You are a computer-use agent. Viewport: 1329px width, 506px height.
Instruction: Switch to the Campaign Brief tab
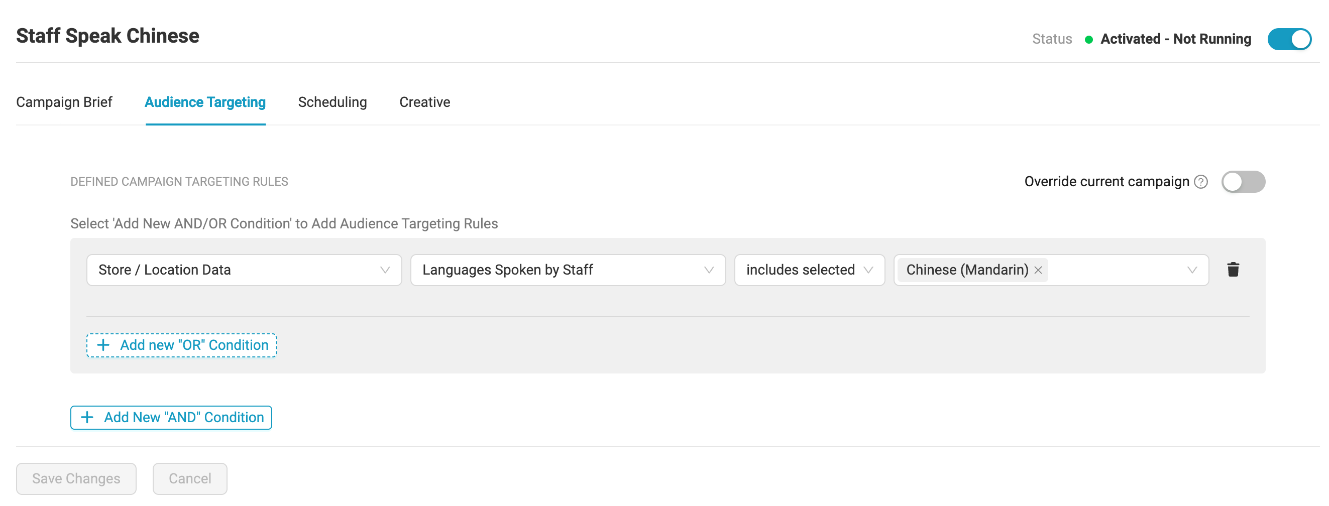coord(64,102)
